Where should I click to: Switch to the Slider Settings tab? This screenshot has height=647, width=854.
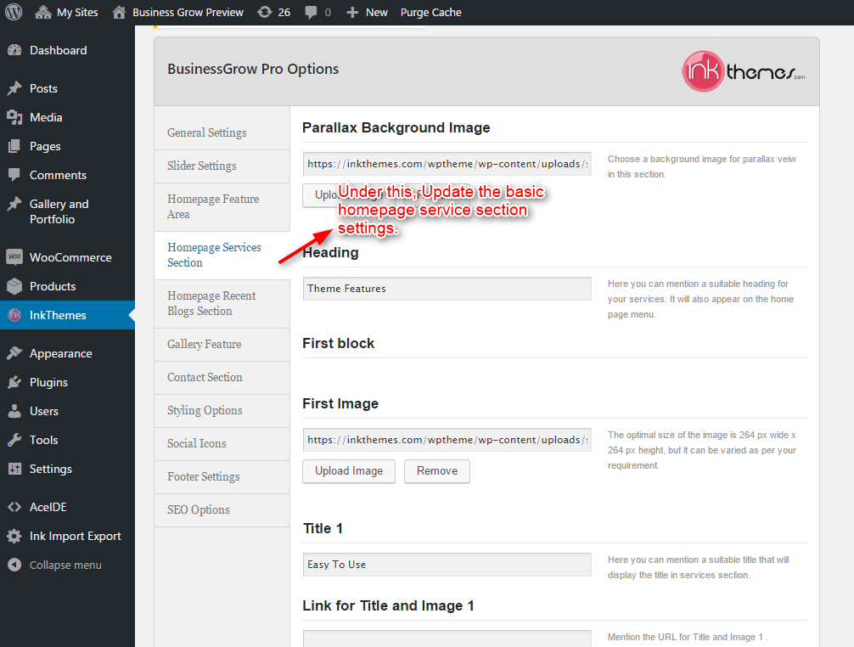click(202, 166)
